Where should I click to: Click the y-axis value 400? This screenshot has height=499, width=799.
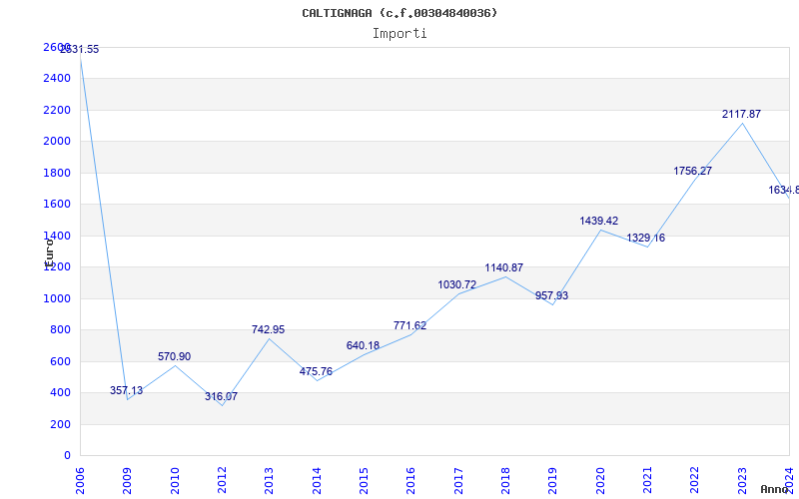click(60, 392)
